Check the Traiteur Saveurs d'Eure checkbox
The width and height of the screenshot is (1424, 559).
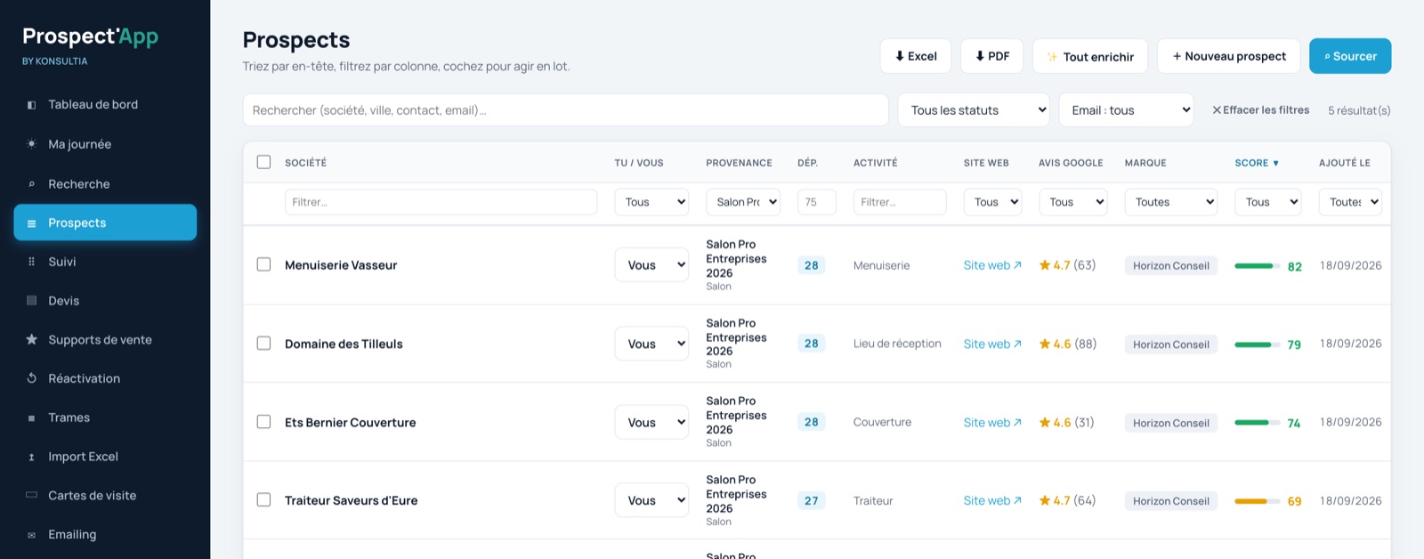263,500
